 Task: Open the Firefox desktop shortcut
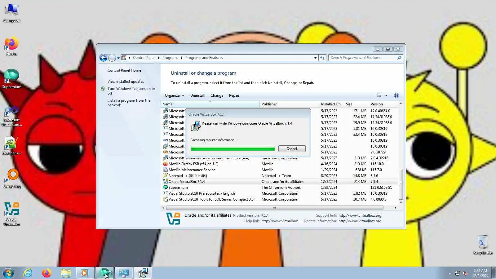pos(12,46)
